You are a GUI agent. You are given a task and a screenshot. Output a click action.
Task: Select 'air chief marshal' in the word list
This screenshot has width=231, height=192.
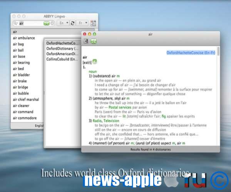(x=26, y=99)
